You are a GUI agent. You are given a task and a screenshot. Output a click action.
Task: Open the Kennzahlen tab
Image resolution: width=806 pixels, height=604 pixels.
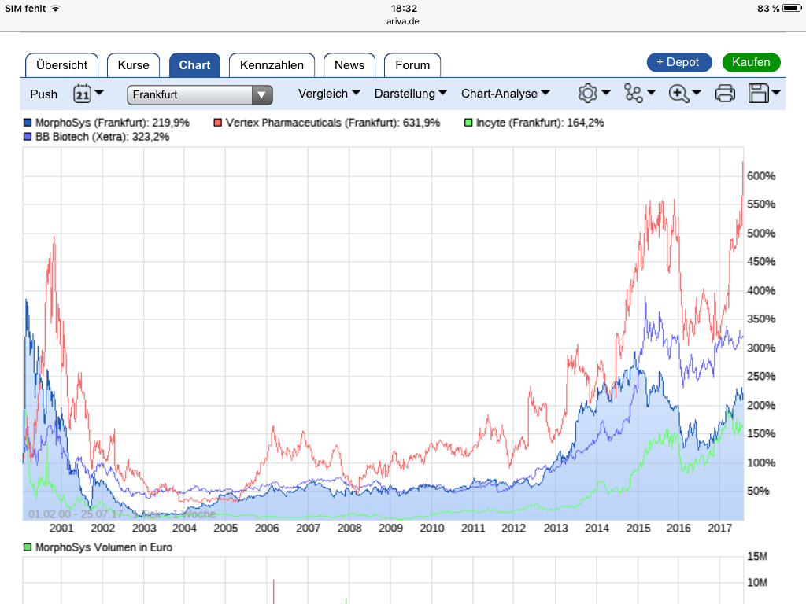(272, 65)
